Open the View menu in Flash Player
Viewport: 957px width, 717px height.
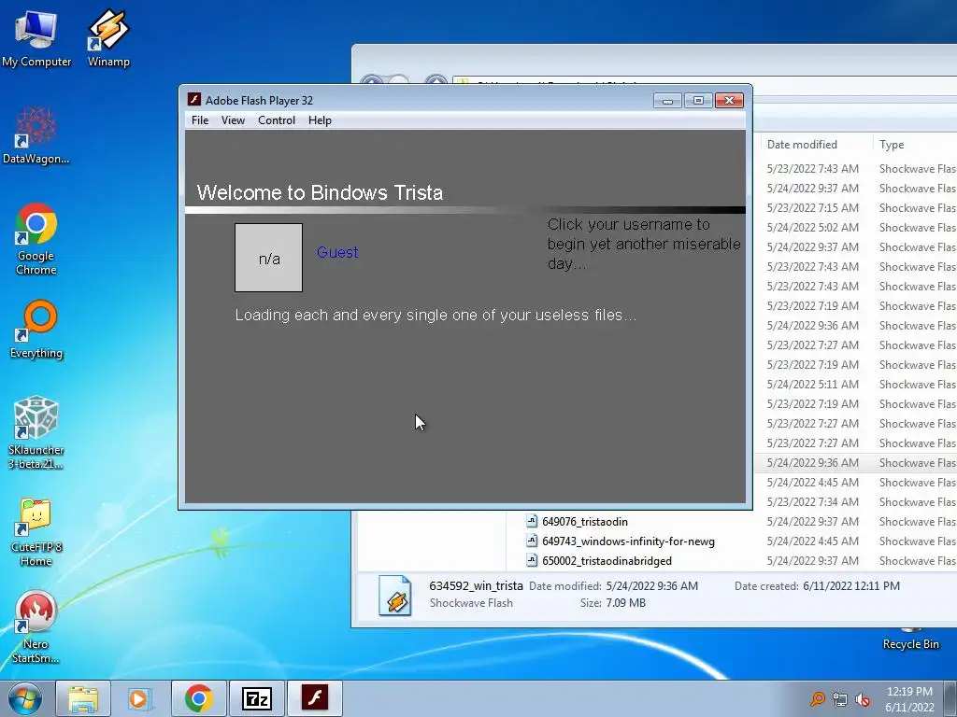(x=233, y=120)
